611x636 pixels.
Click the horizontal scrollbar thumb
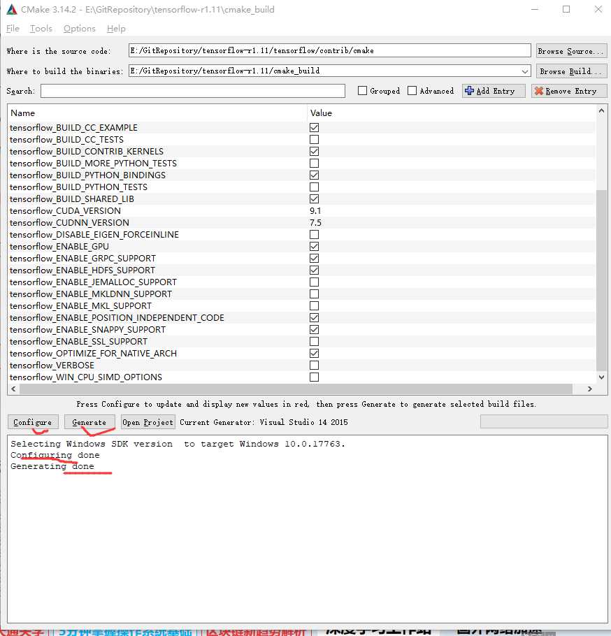pos(296,389)
